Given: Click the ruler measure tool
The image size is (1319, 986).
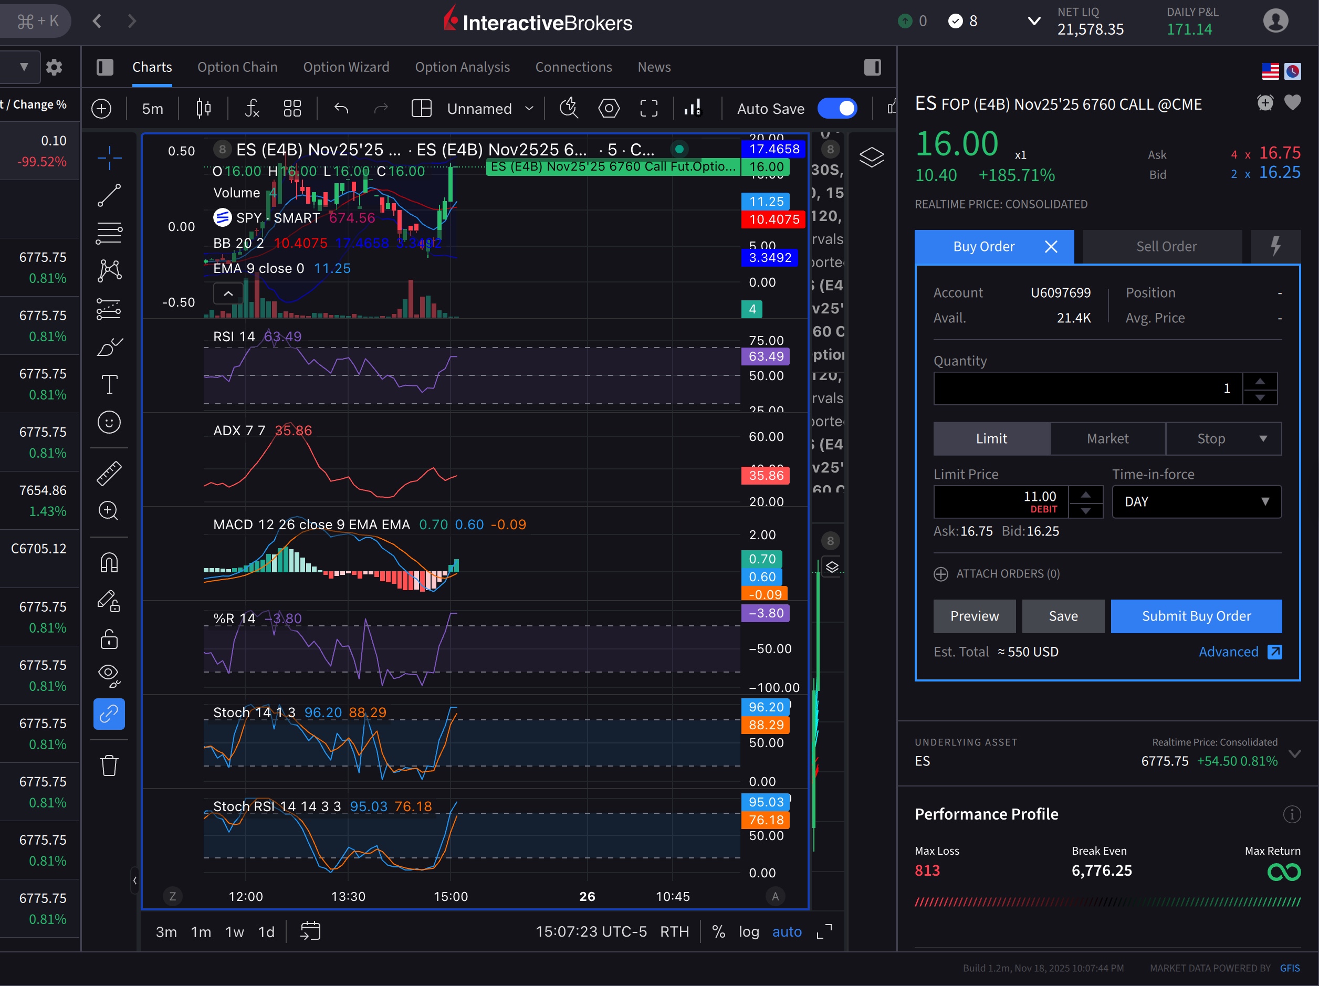Looking at the screenshot, I should coord(109,474).
